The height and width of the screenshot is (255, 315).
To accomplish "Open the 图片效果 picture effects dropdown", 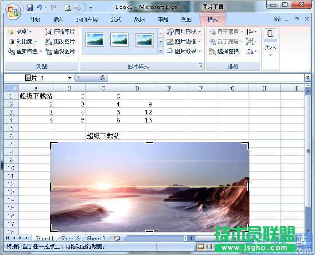I will (x=184, y=51).
